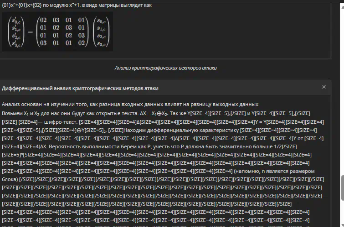The height and width of the screenshot is (227, 344).
Task: Place cursor in line 'Анализ основан на изучении'
Action: 130,104
